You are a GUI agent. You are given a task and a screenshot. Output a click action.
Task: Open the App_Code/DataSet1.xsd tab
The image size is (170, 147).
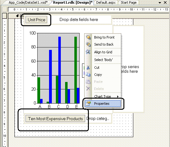[x=28, y=2]
